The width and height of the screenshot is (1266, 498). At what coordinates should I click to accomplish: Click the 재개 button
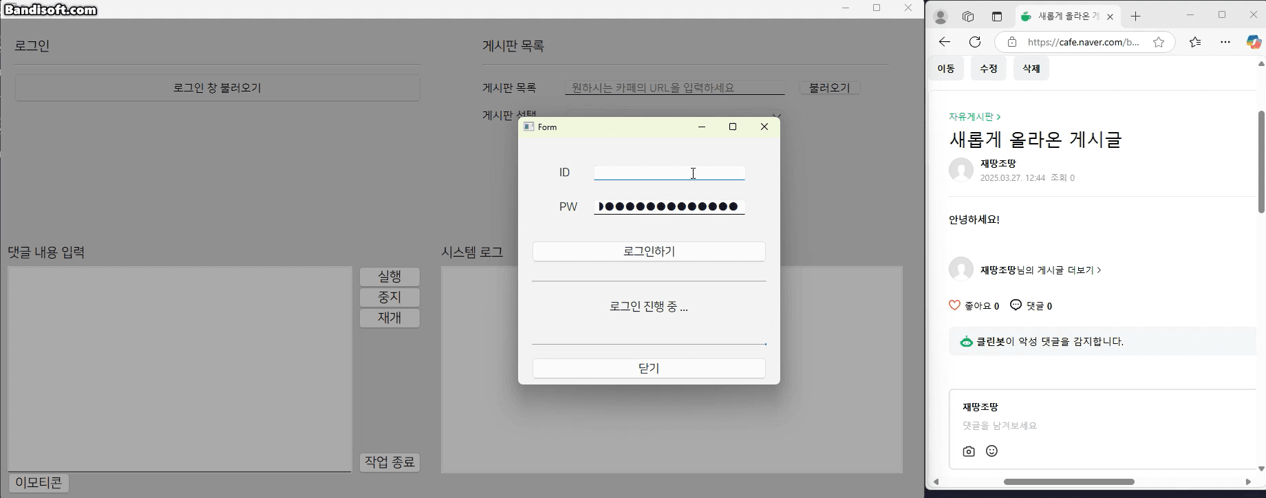tap(389, 318)
